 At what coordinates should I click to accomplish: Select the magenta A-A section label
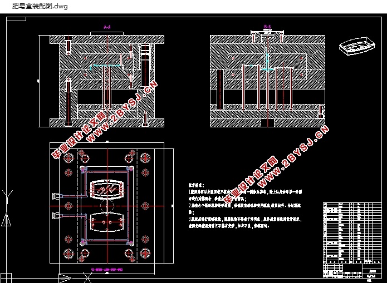click(107, 27)
